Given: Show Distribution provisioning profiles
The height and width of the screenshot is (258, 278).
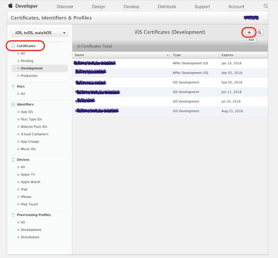Looking at the screenshot, I should click(30, 237).
